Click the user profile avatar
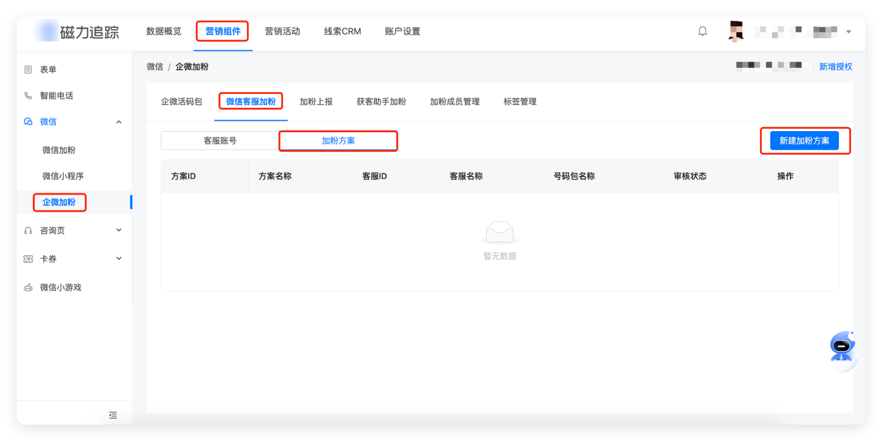The image size is (882, 441). [x=736, y=32]
